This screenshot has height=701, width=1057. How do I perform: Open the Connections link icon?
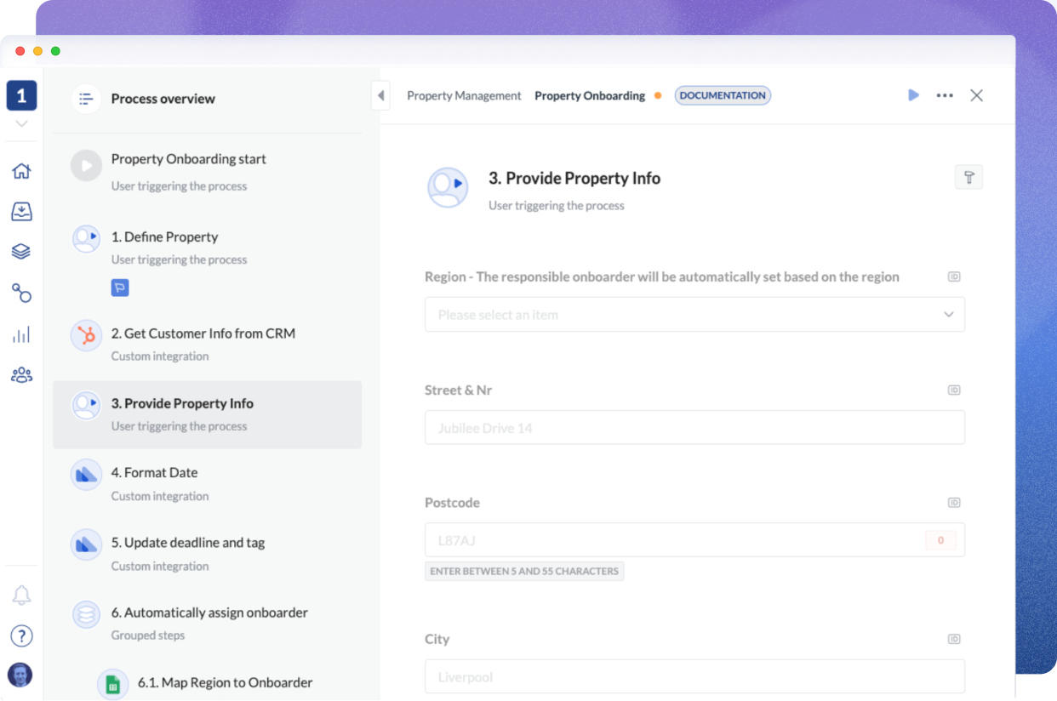pyautogui.click(x=21, y=293)
